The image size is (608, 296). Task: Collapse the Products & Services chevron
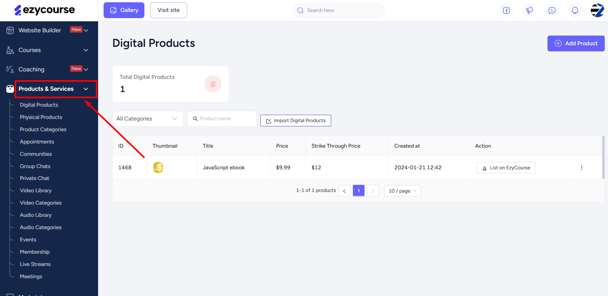tap(86, 89)
